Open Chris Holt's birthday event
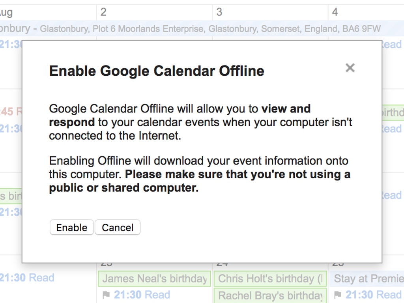Screen dimensions: 404x303 270,279
